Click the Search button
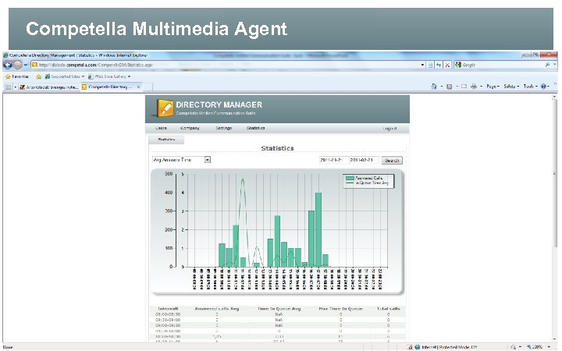The width and height of the screenshot is (562, 351). 392,161
